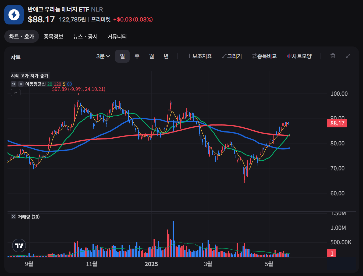The height and width of the screenshot is (276, 363).
Task: Click the trash can delete icon
Action: [x=333, y=56]
